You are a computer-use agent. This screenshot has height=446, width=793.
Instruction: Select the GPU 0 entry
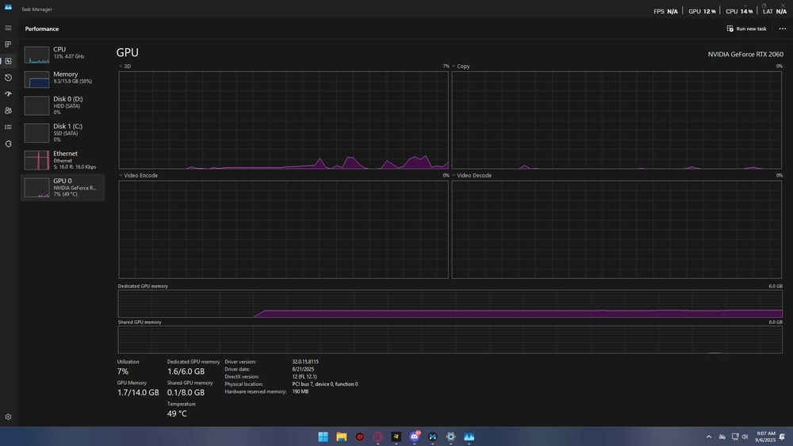[63, 188]
